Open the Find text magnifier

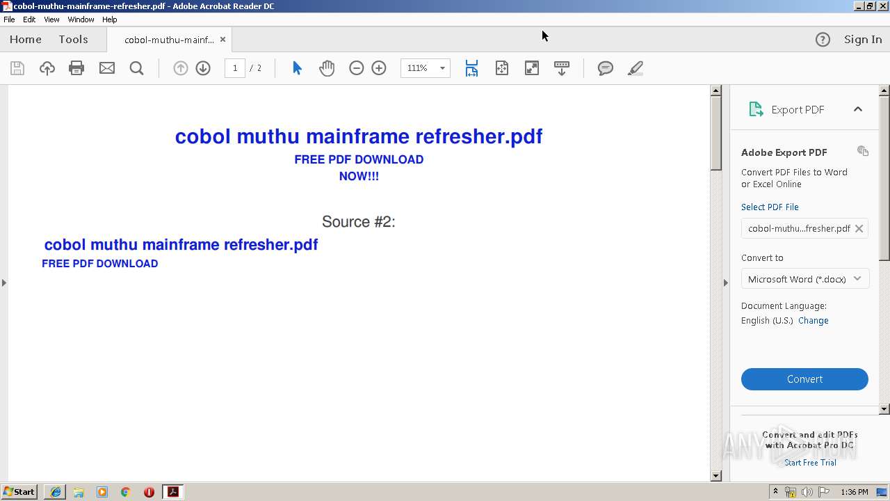click(137, 68)
